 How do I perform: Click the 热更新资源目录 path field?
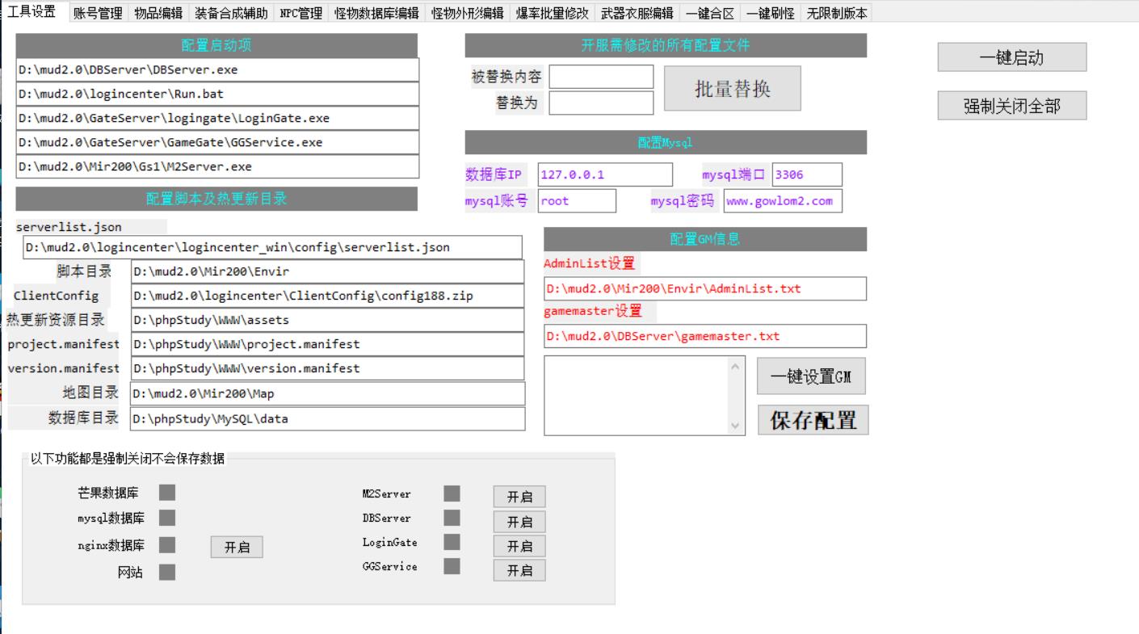tap(327, 320)
